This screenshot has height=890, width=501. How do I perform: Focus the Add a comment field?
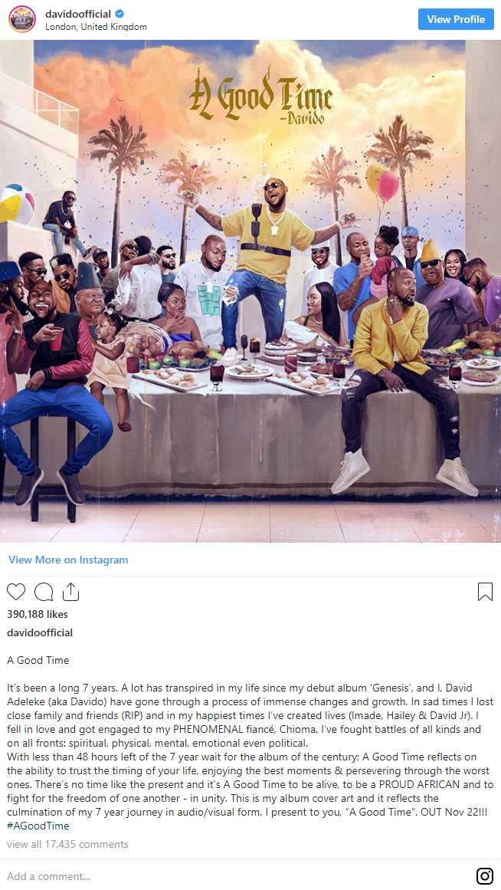(238, 875)
